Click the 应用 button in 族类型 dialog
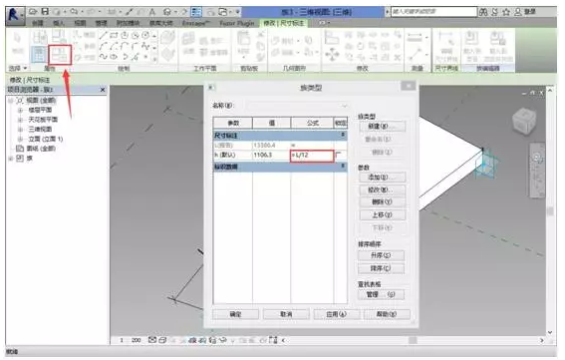Viewport: 565px width, 360px height. (337, 314)
